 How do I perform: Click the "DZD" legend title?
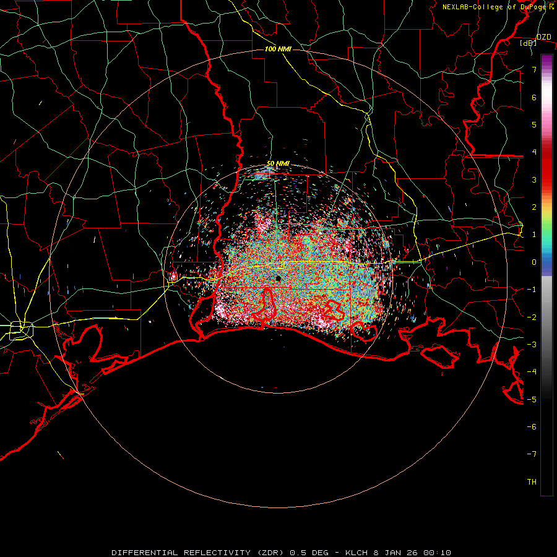tap(544, 37)
